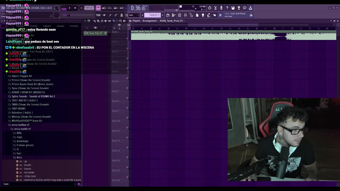Expand TRAP DRUMS folder
Viewport: 340px width, 191px height.
pyautogui.click(x=19, y=108)
